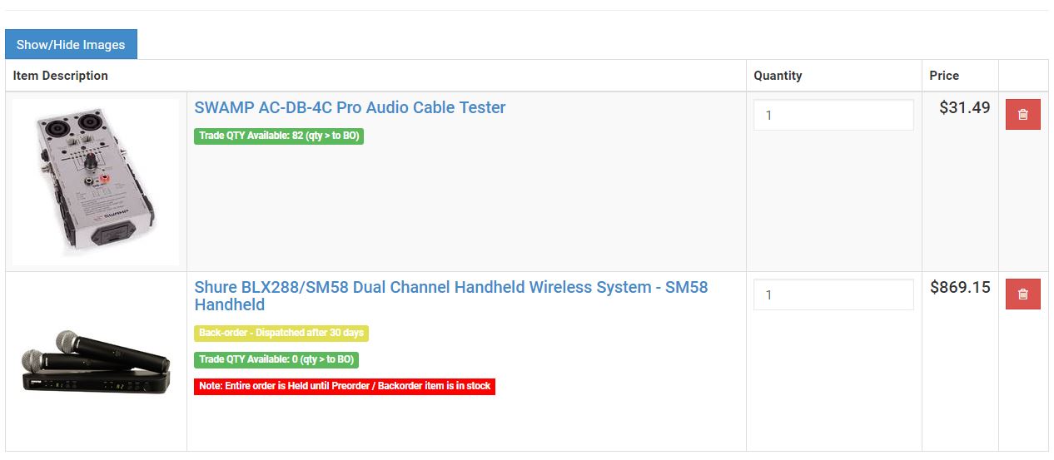Focus the quantity field for the Shure system
This screenshot has width=1054, height=460.
[833, 294]
